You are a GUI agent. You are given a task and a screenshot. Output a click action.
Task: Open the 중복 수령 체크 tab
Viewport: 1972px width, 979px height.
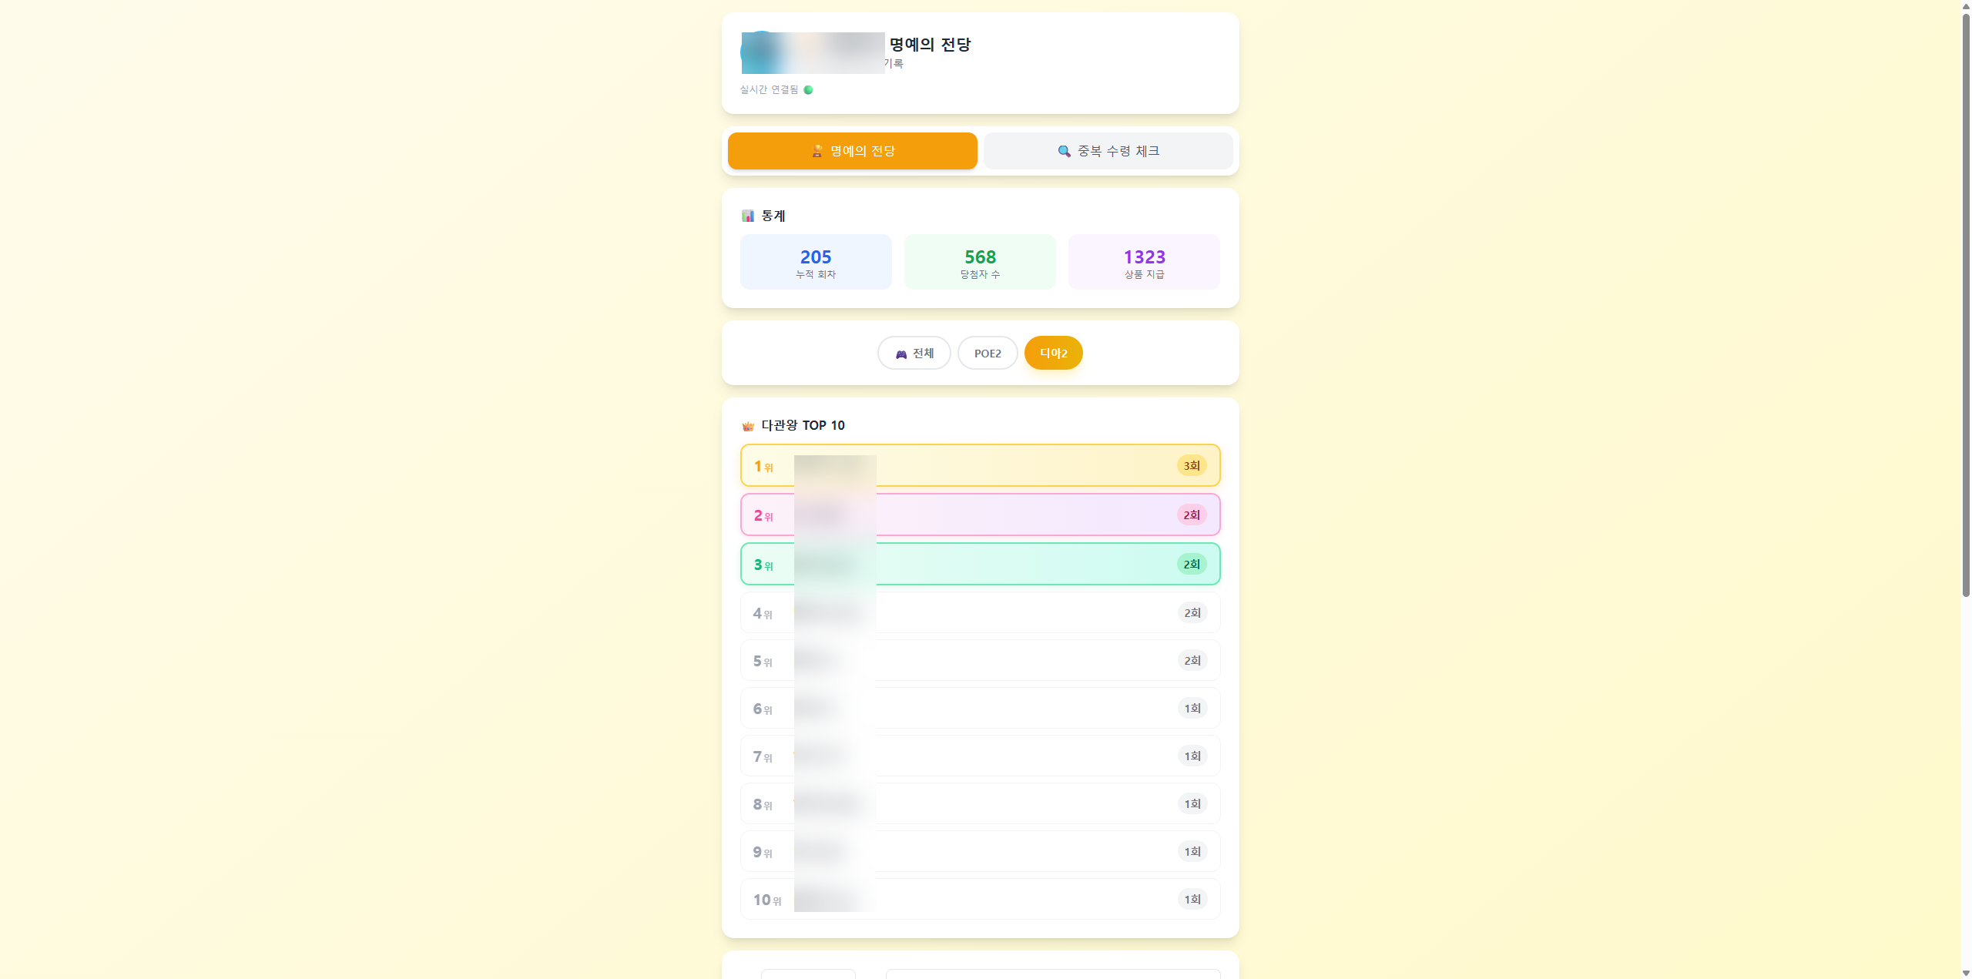tap(1108, 151)
